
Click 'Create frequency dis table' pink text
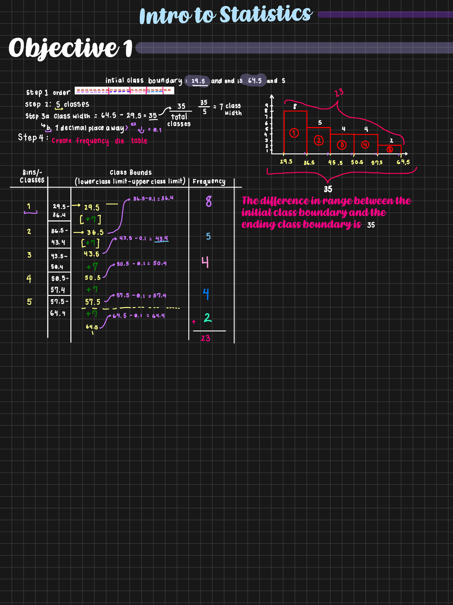[x=99, y=141]
